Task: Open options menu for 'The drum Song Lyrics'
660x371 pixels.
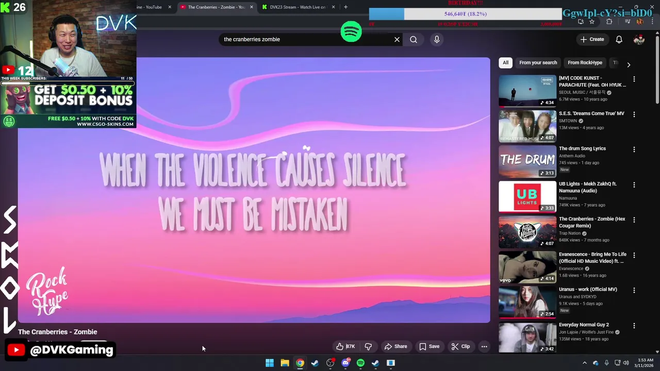Action: point(634,149)
